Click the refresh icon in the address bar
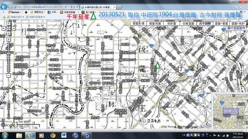This screenshot has width=248, height=139. point(74,7)
